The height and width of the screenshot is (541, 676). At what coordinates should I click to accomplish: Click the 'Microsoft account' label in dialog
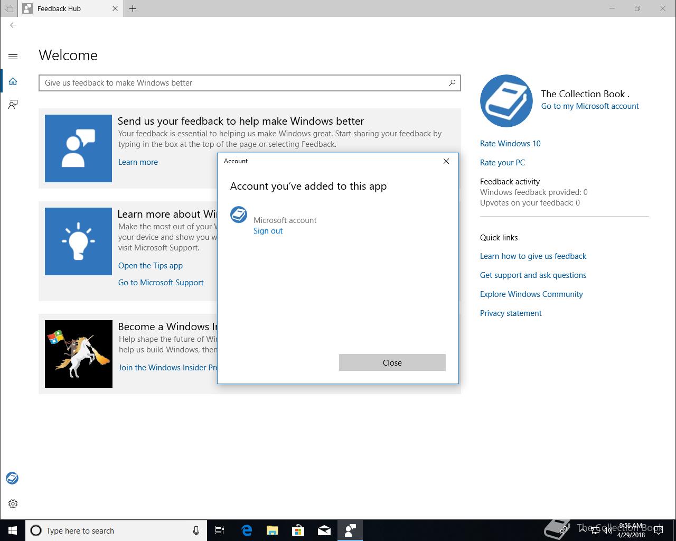click(285, 220)
